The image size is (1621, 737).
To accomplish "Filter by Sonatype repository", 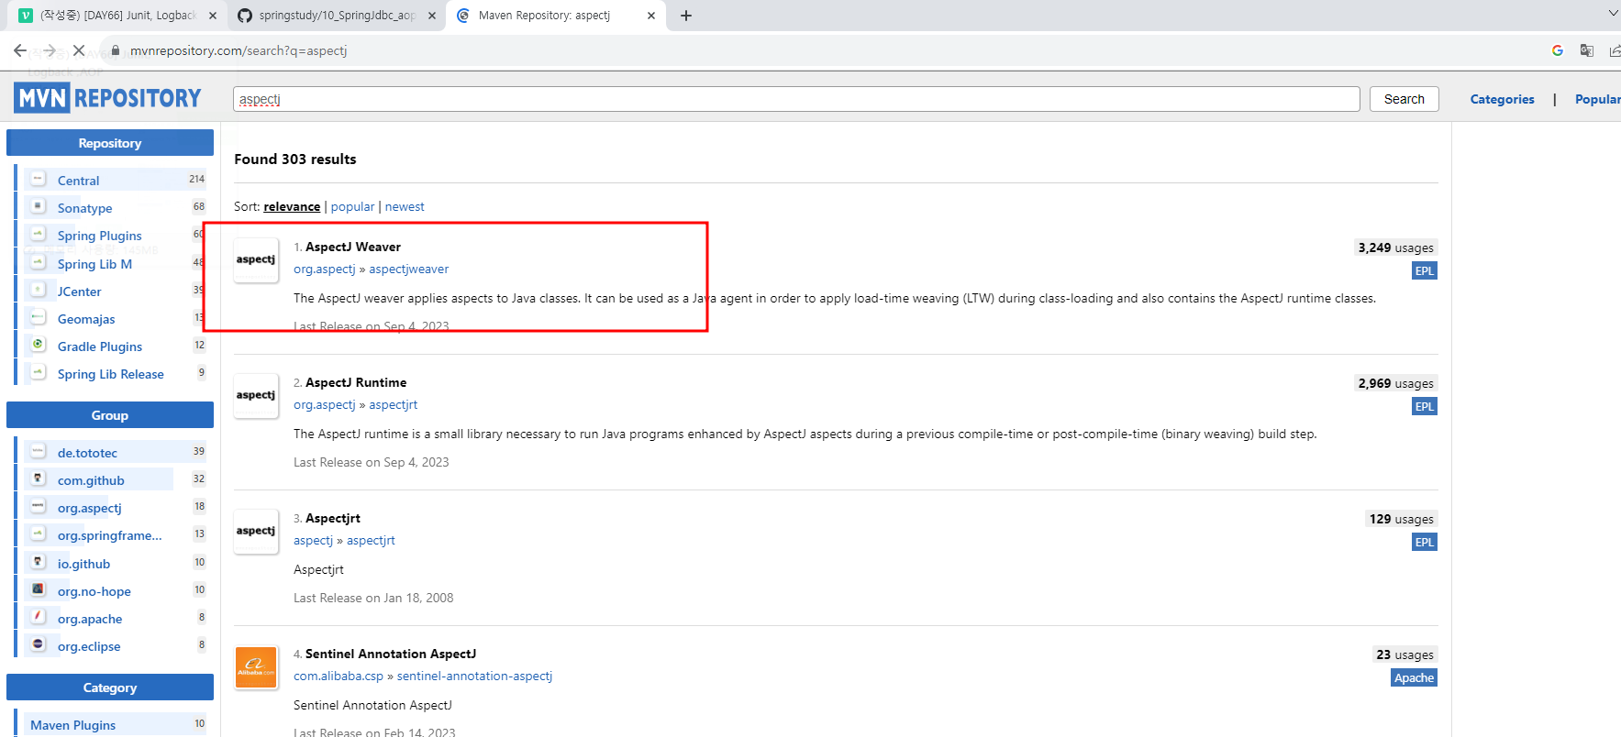I will [x=84, y=208].
